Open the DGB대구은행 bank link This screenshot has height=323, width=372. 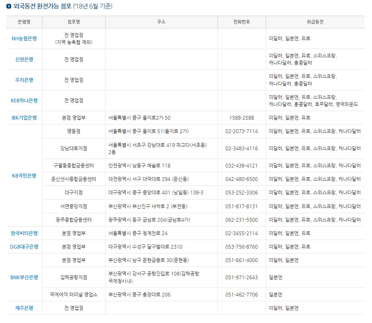24,247
